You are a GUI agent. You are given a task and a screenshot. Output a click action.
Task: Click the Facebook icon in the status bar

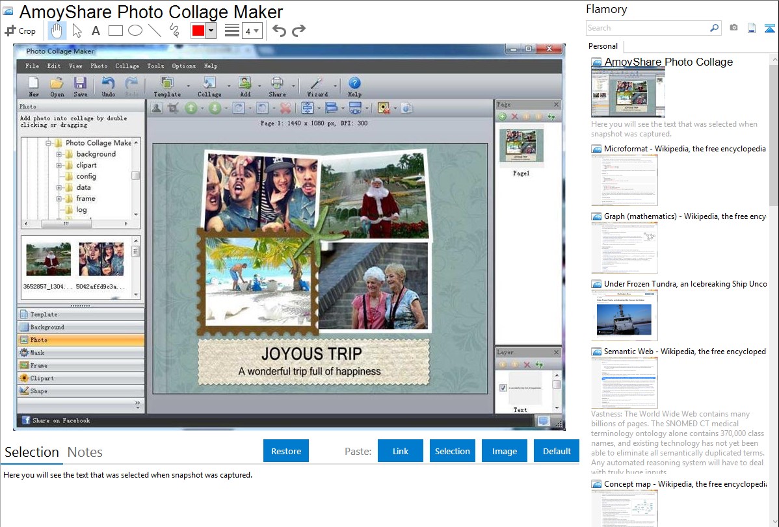point(26,420)
